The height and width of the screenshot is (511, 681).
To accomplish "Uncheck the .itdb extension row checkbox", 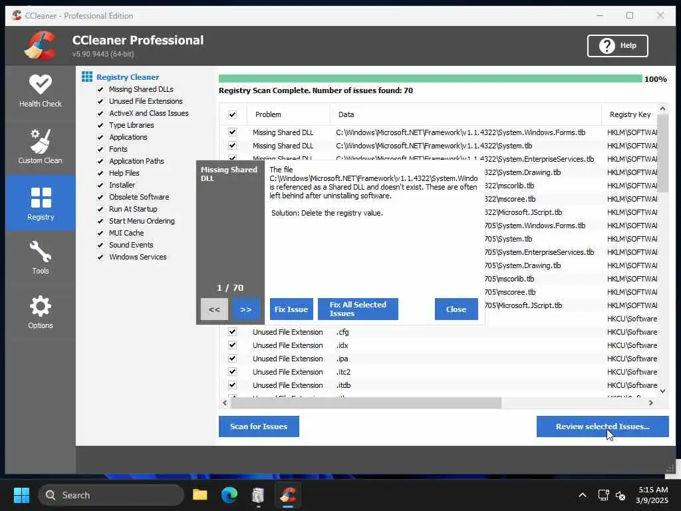I will pos(232,385).
